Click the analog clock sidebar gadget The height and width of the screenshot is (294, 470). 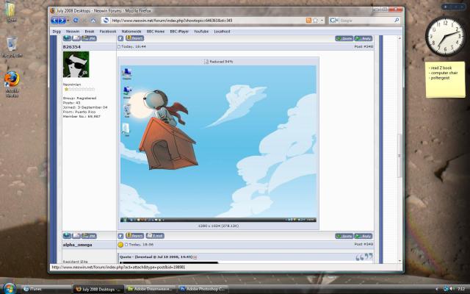point(446,37)
